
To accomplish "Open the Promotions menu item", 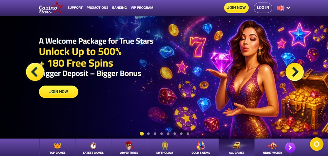I will pyautogui.click(x=97, y=8).
